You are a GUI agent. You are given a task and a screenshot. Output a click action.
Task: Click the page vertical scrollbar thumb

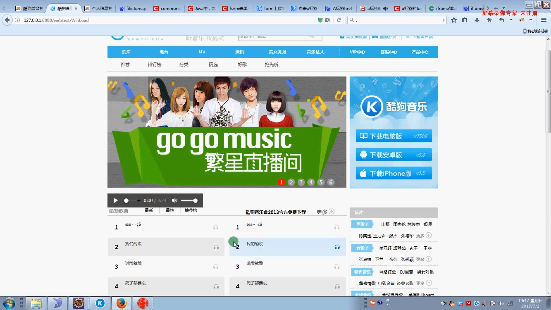tap(548, 91)
